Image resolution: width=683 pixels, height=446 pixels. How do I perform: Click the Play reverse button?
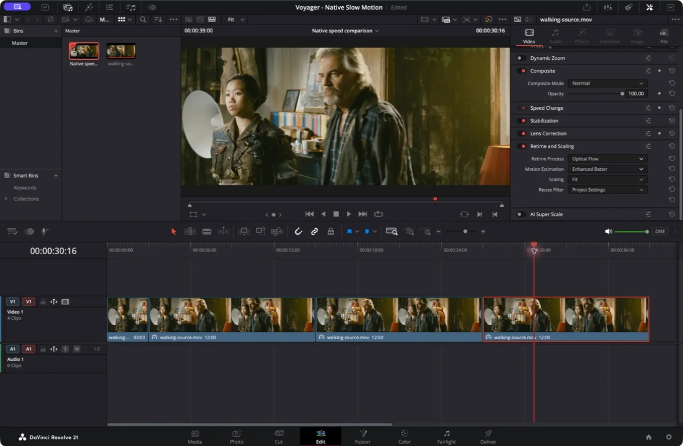click(323, 214)
